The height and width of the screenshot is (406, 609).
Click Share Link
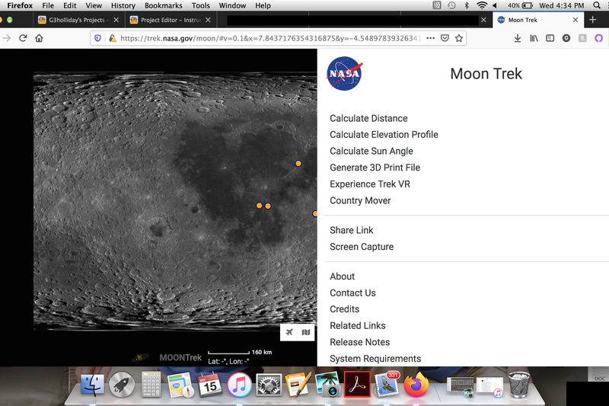coord(352,230)
